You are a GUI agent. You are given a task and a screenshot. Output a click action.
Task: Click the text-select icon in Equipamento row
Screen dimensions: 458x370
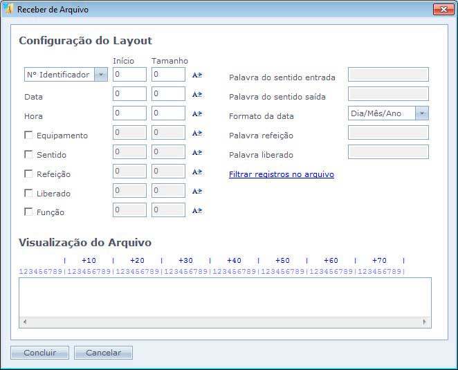click(196, 133)
